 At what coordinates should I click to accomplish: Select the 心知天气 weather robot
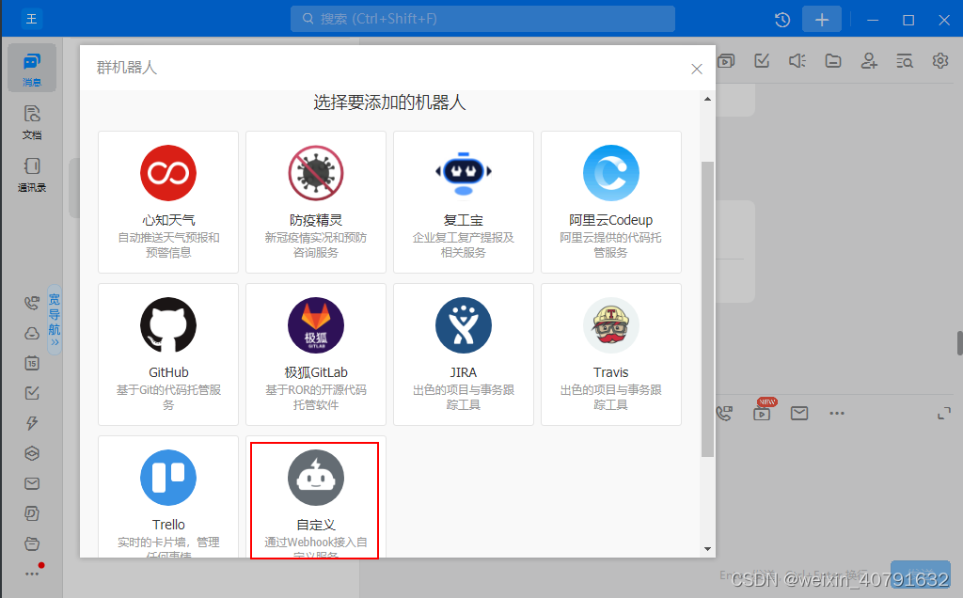168,202
